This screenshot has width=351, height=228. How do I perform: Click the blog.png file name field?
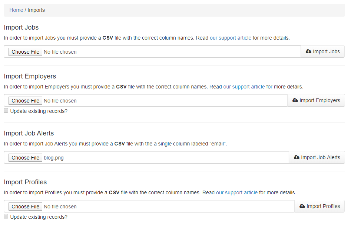tap(54, 158)
